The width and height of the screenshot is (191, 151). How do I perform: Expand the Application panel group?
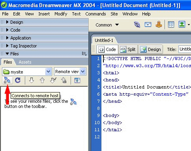click(x=7, y=38)
